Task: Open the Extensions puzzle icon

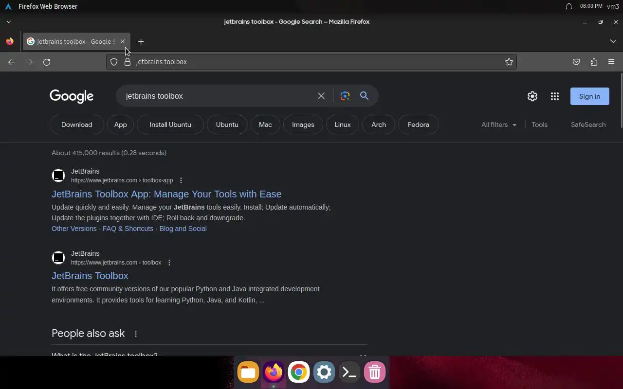Action: point(594,62)
